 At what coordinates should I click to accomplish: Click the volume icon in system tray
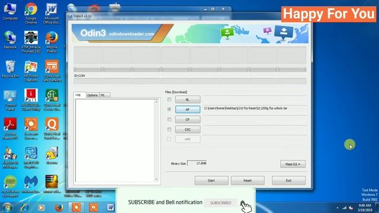(x=351, y=208)
